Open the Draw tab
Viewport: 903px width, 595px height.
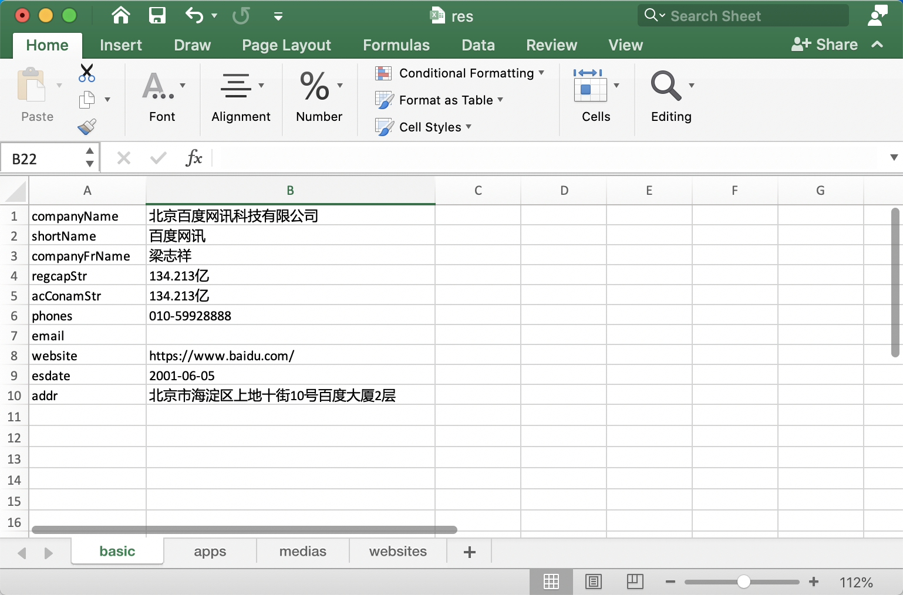(x=192, y=45)
